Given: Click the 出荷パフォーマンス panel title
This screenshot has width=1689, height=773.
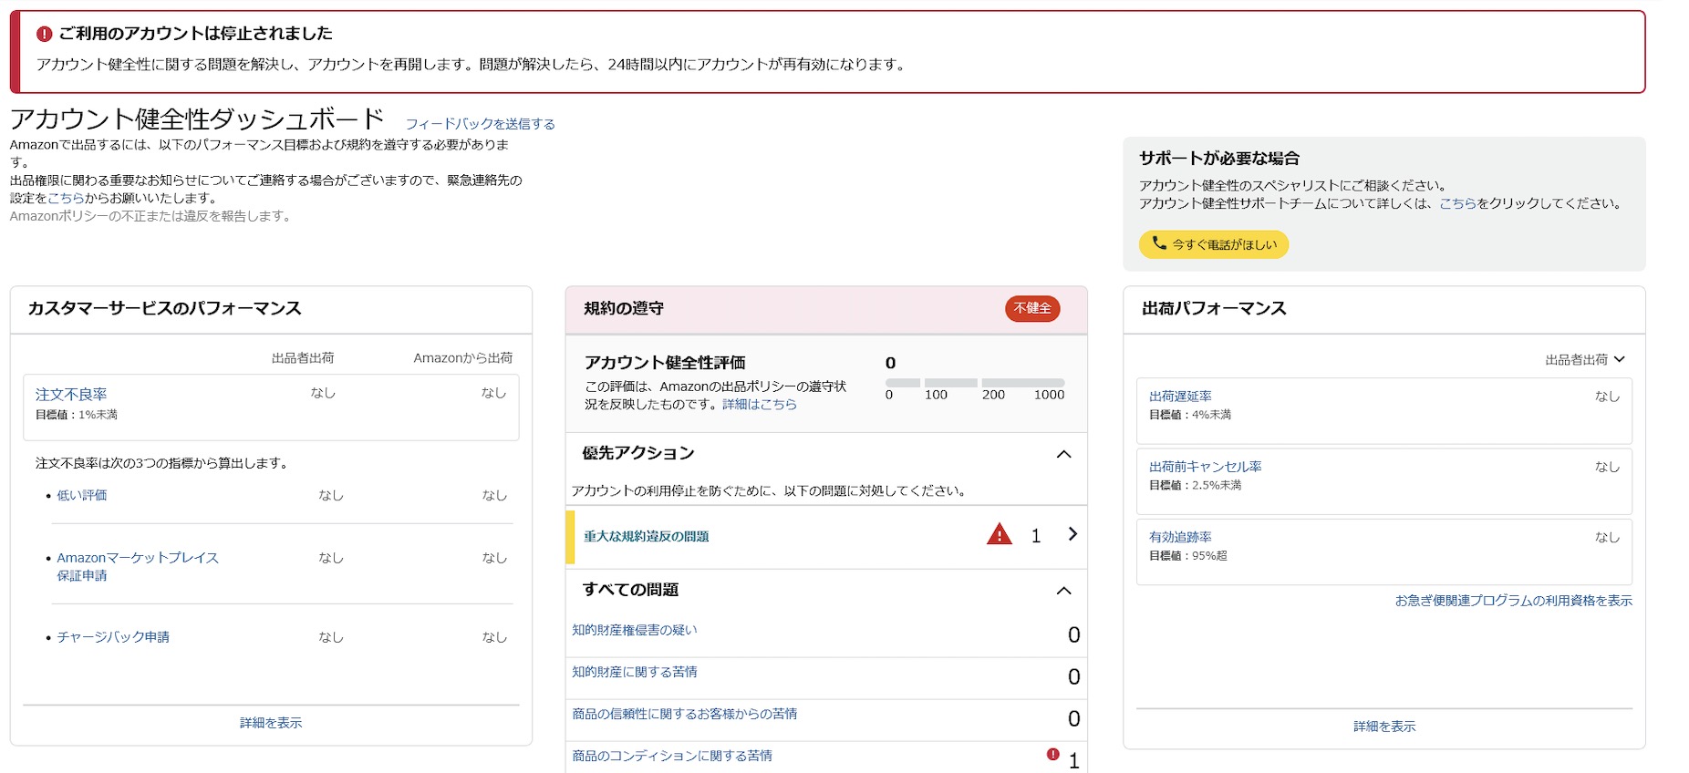Looking at the screenshot, I should pos(1214,309).
